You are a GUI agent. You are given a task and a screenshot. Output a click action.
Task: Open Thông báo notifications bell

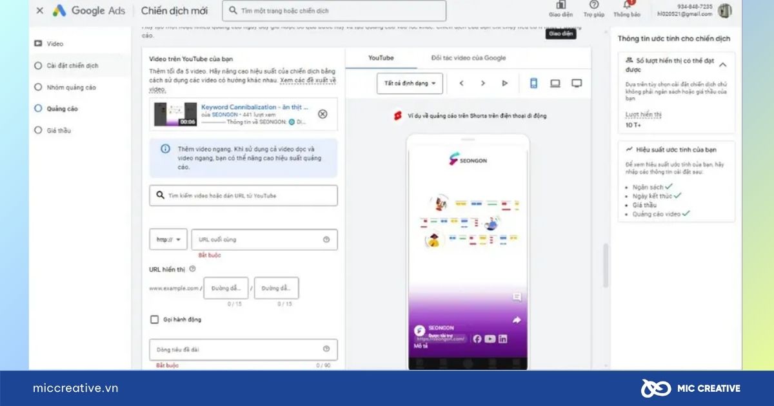627,10
